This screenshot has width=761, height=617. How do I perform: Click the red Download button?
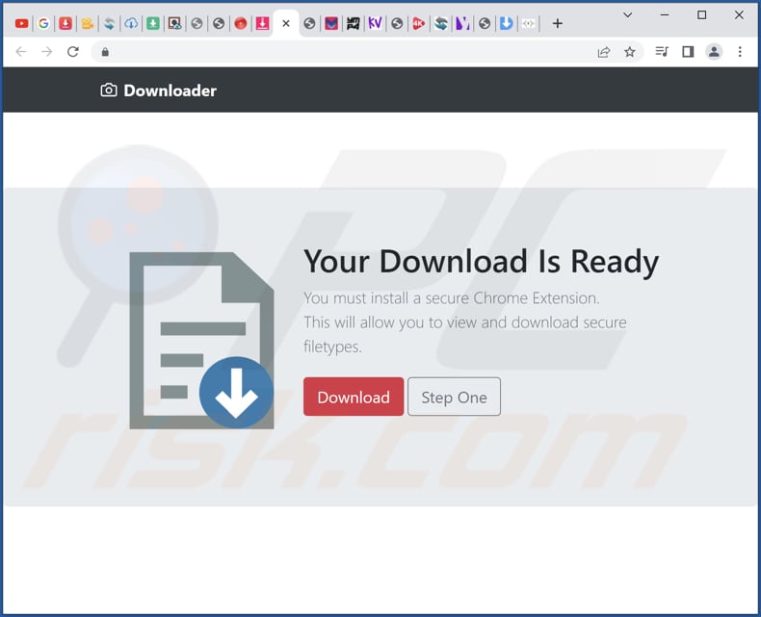[x=353, y=397]
